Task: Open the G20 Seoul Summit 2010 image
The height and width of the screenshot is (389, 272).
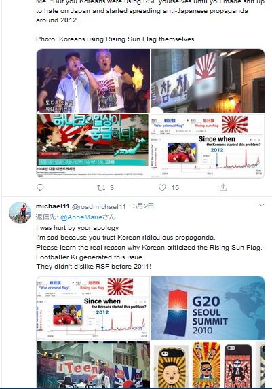Action: 208,308
